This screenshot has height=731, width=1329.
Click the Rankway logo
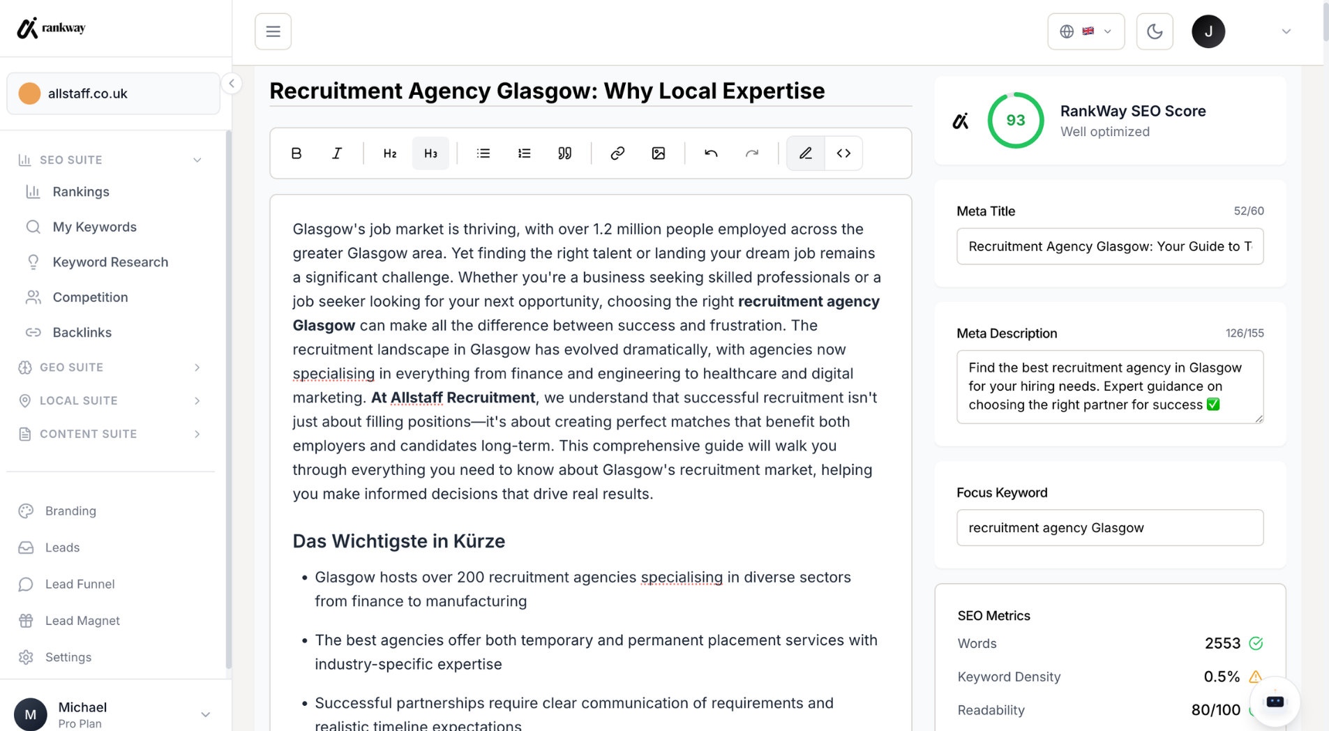(51, 28)
